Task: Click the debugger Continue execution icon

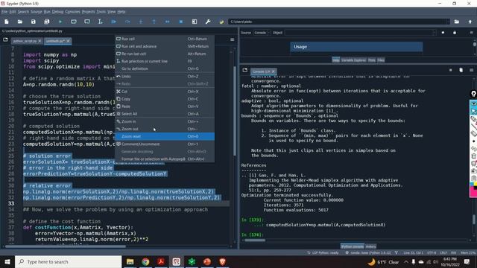Action: coord(167,22)
